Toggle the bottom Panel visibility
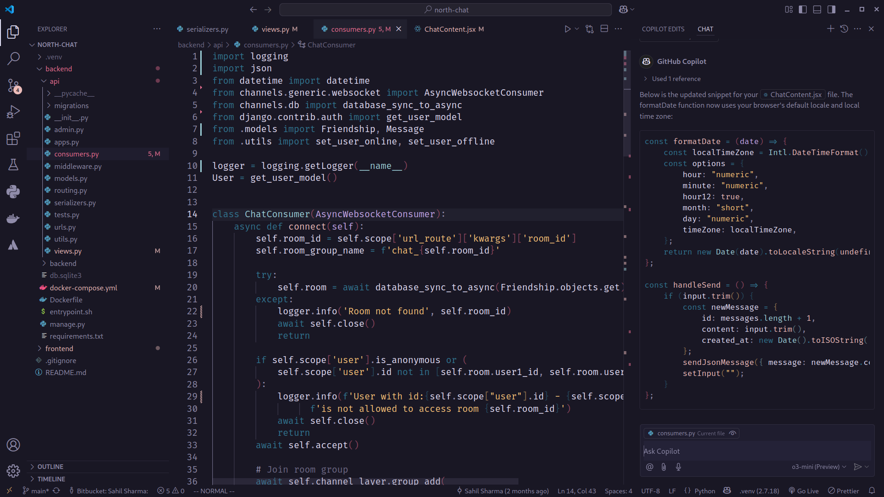The image size is (884, 497). 817,9
